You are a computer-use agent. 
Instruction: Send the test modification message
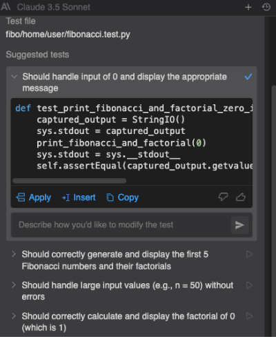click(239, 225)
